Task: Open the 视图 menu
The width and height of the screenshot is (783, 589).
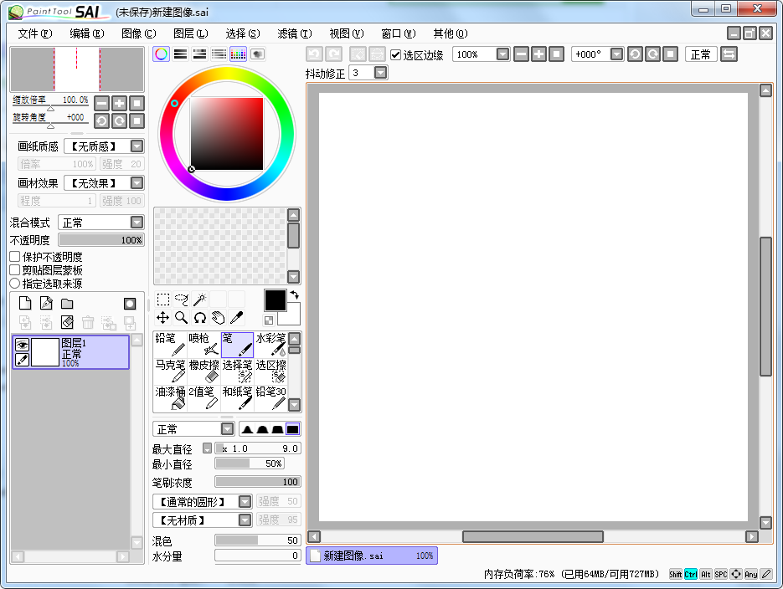Action: [x=346, y=33]
